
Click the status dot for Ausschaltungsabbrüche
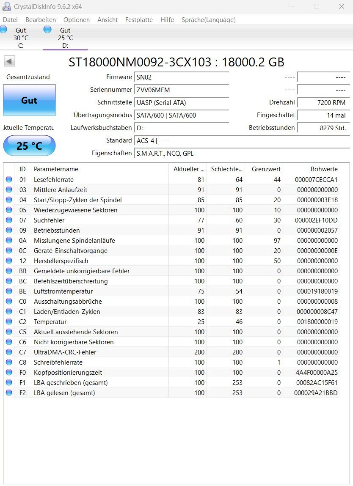pos(9,301)
